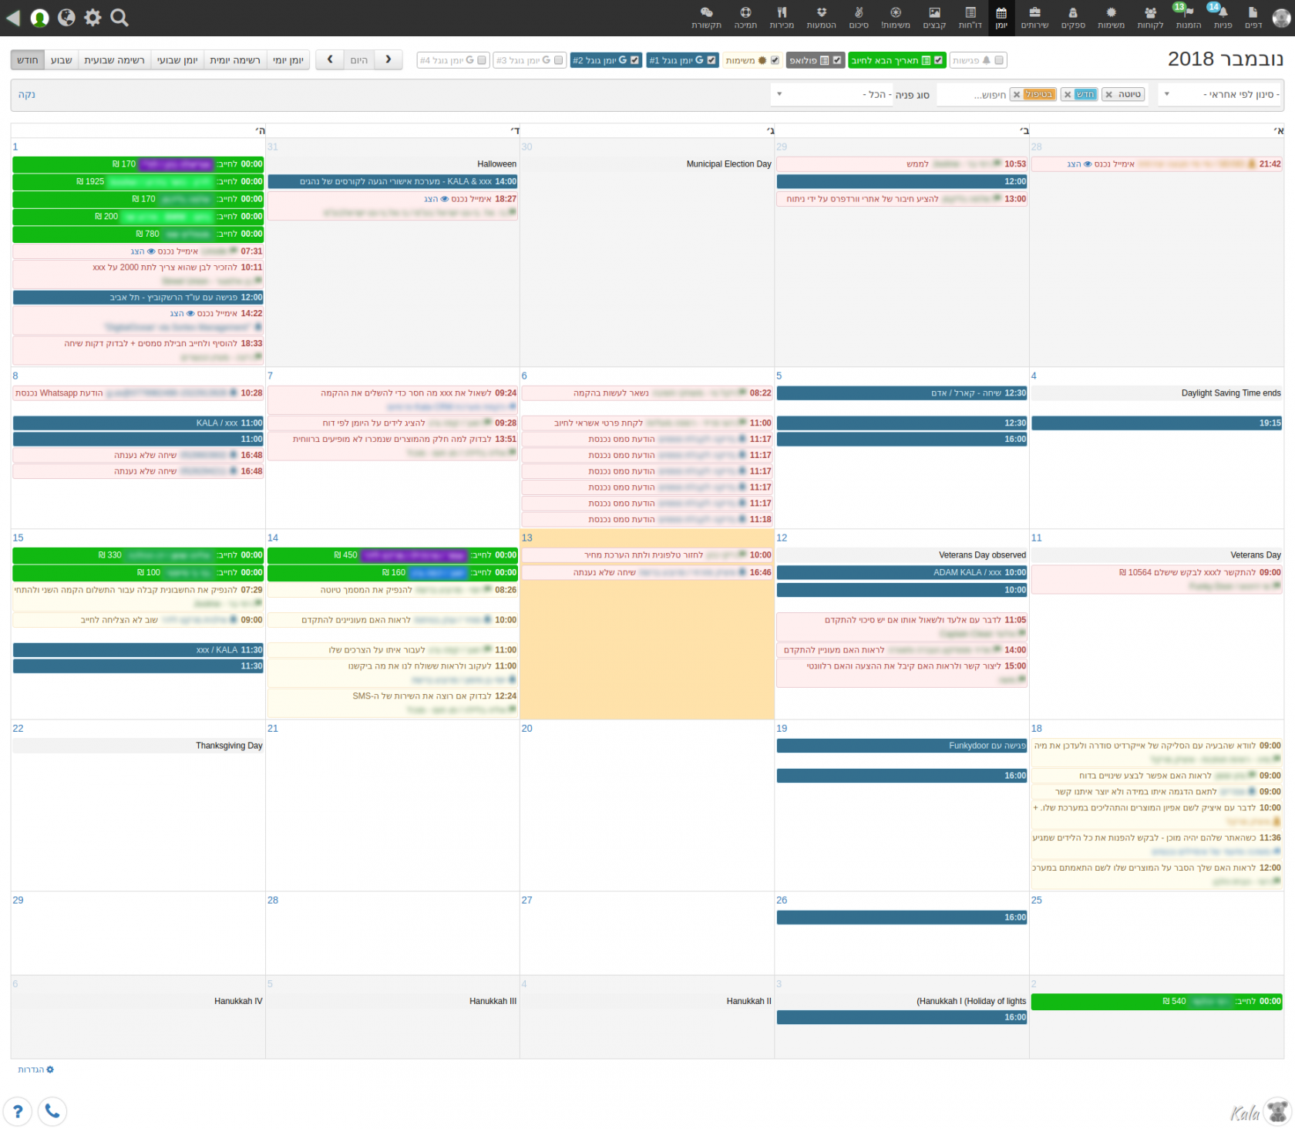Open the green ₪ 540 billing event
The width and height of the screenshot is (1295, 1129).
click(x=1157, y=1001)
